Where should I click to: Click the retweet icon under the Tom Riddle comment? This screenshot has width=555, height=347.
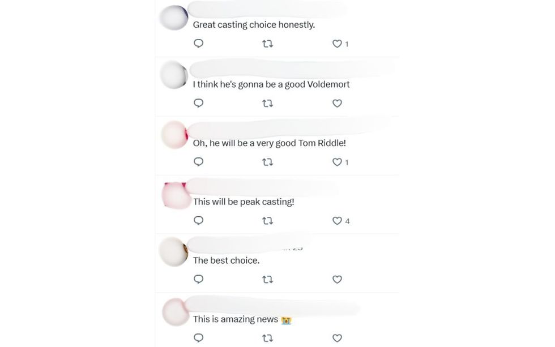[x=267, y=162]
